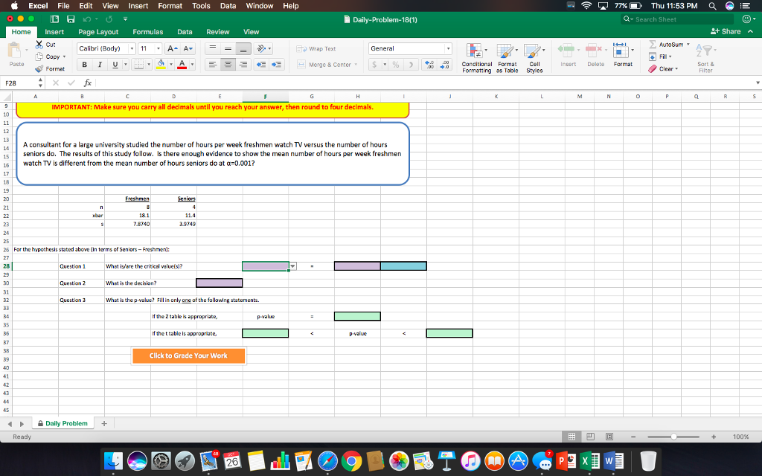Image resolution: width=762 pixels, height=476 pixels.
Task: Click the Grade Your Work button
Action: [188, 356]
